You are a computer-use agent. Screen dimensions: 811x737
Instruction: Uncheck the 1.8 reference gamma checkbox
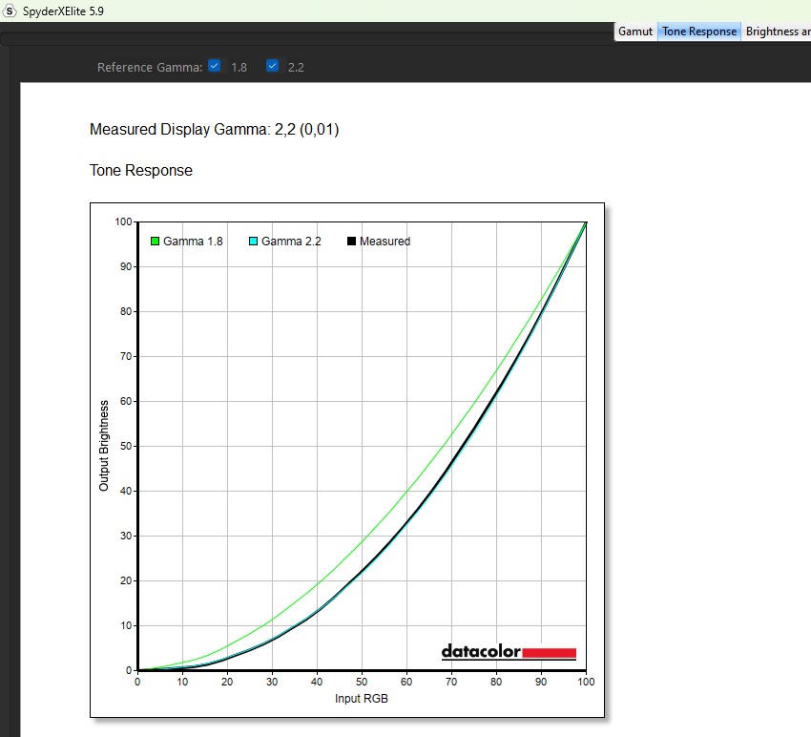tap(215, 66)
